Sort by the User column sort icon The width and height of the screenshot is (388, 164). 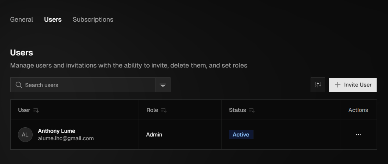[36, 110]
